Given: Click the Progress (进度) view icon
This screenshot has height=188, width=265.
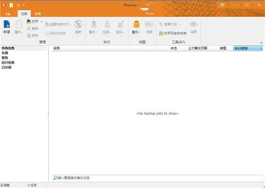Looking at the screenshot, I should point(149,24).
